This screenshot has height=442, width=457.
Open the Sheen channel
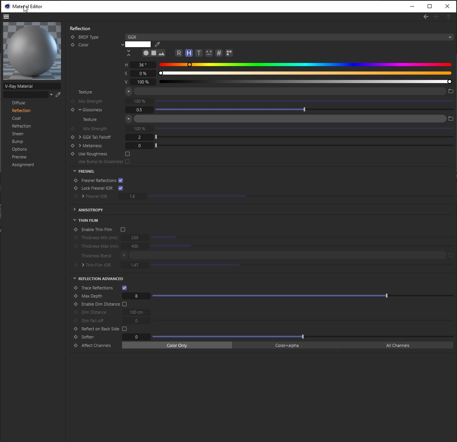point(17,134)
